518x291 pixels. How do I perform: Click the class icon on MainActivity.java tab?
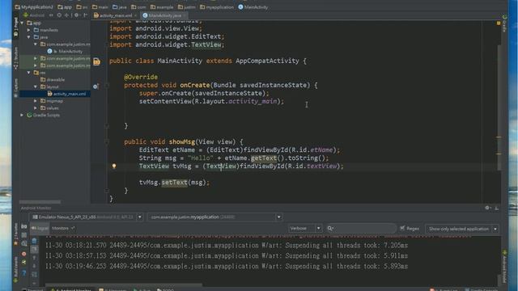145,15
